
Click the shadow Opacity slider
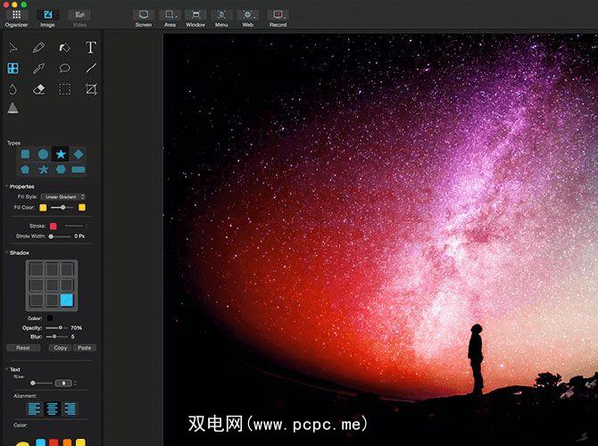coord(56,328)
